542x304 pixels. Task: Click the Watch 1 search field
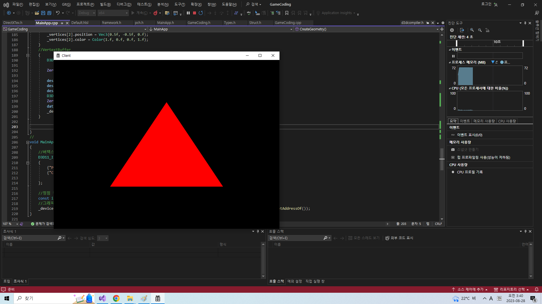(x=30, y=238)
